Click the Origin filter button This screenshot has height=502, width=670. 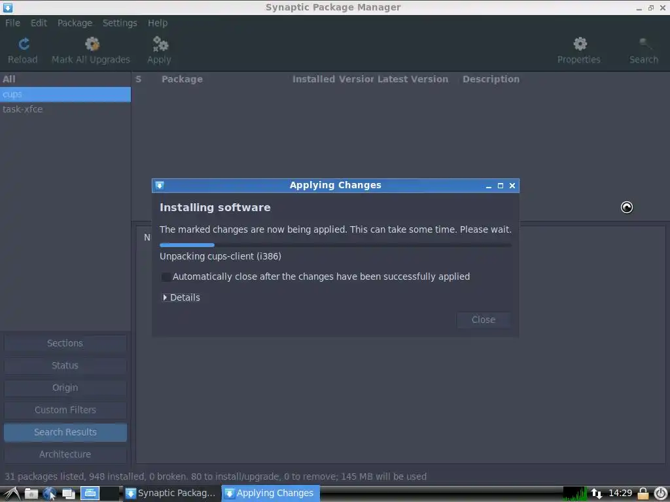click(x=65, y=388)
